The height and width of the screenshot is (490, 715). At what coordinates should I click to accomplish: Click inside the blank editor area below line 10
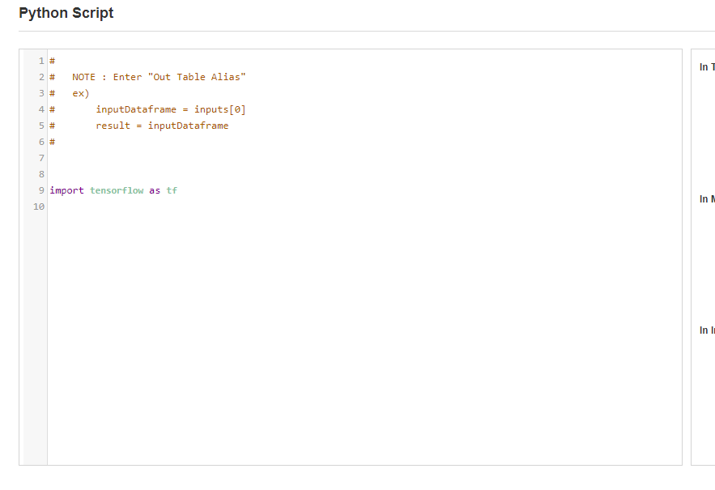point(324,324)
